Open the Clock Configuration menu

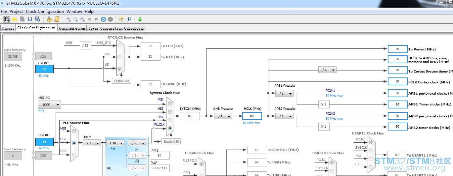point(45,11)
